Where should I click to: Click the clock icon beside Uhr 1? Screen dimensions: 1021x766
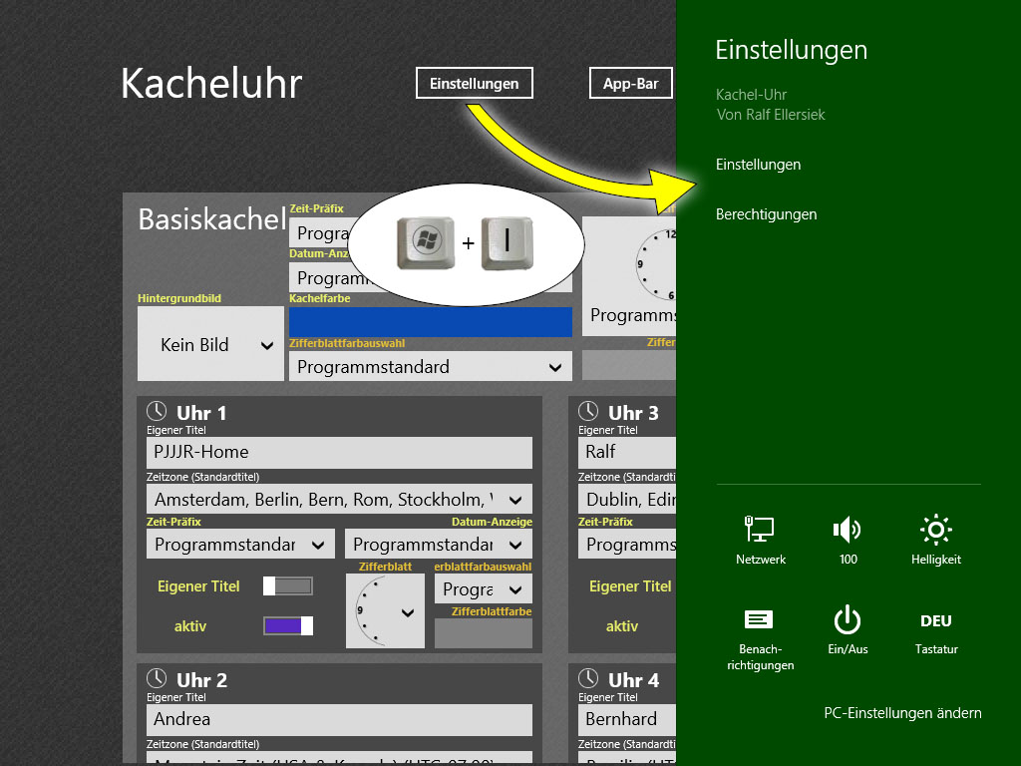pos(157,411)
